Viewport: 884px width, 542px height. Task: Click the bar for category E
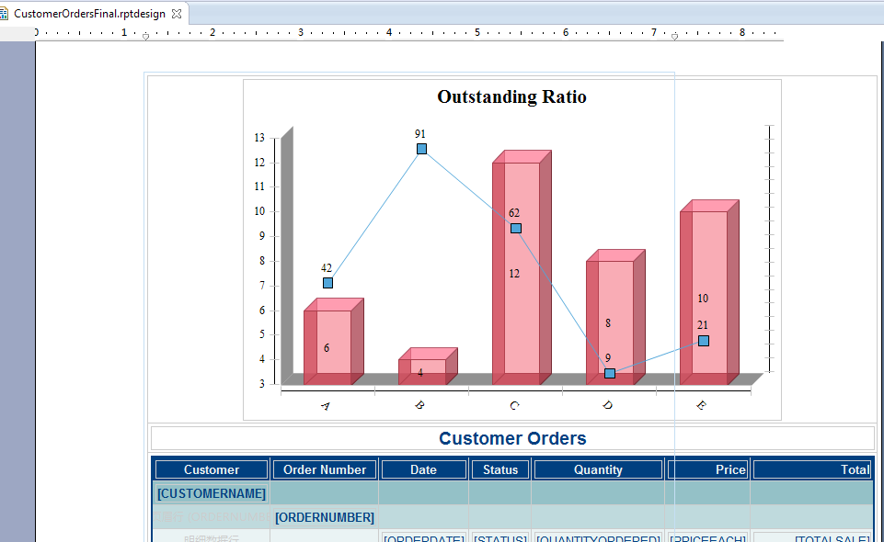coord(709,293)
